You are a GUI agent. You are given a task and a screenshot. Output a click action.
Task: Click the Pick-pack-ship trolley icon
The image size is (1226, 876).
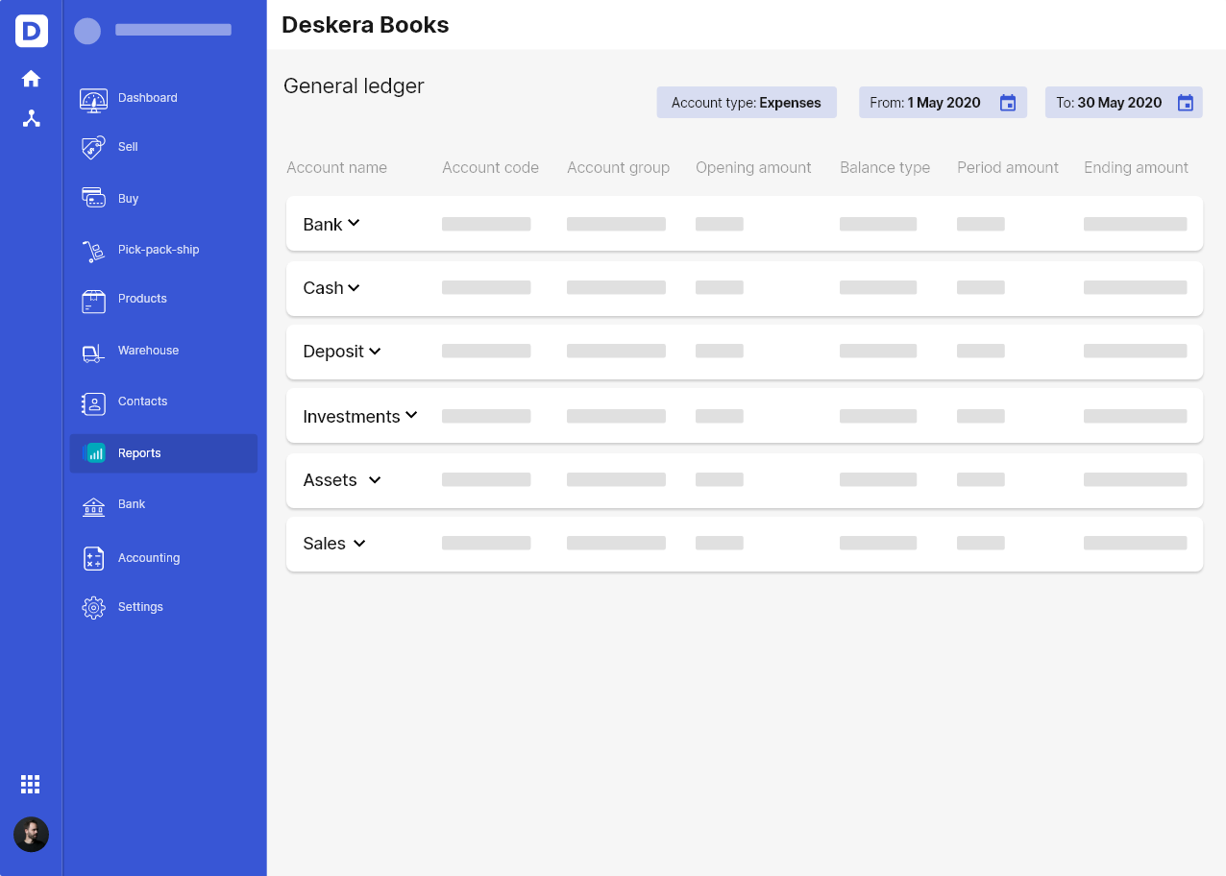pyautogui.click(x=93, y=251)
